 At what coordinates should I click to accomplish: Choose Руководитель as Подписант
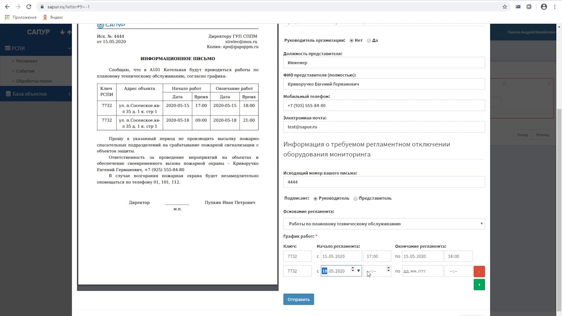pos(315,198)
